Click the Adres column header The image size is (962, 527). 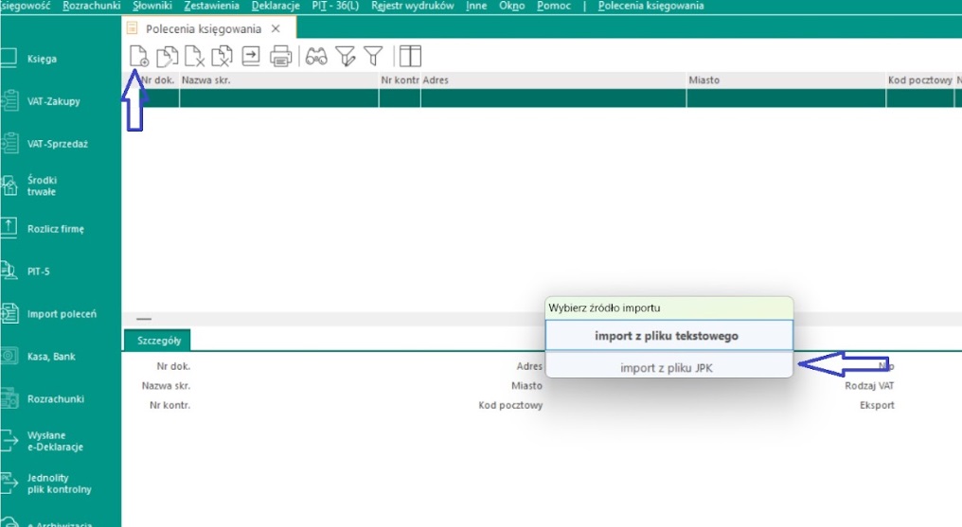[553, 79]
